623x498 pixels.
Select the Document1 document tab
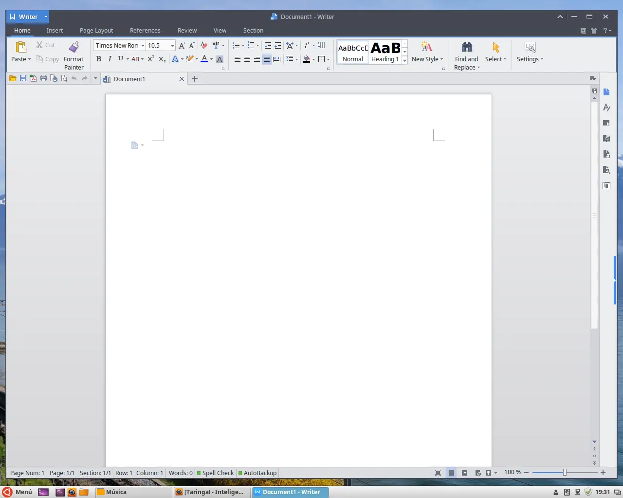tap(144, 79)
